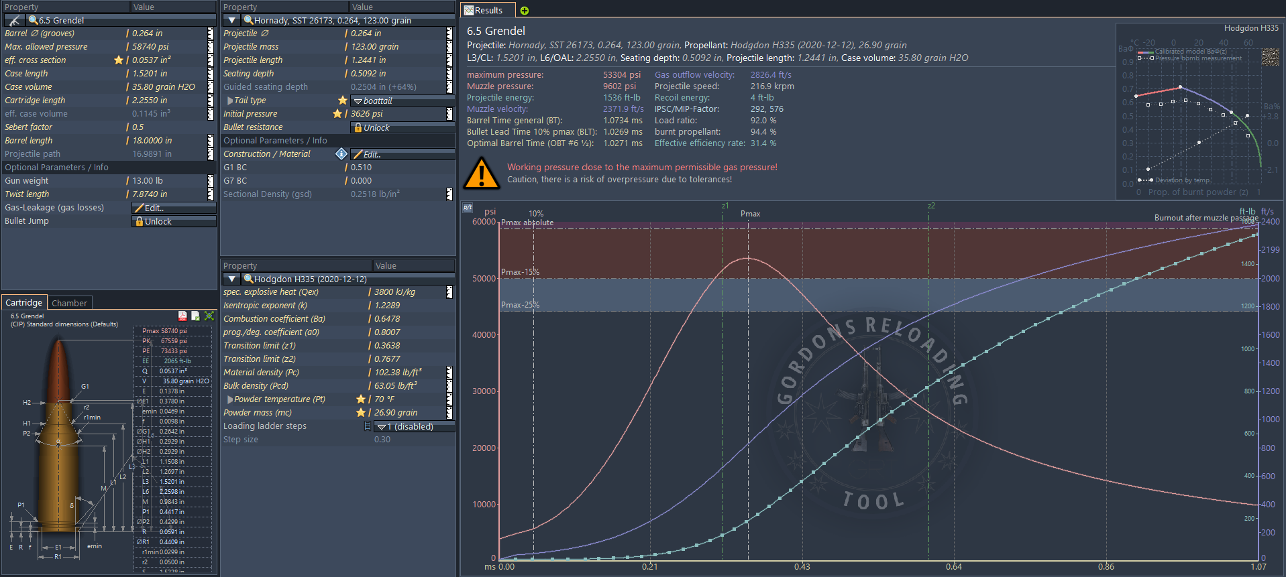1286x577 pixels.
Task: Click the z1 marker on the pressure chart
Action: [725, 206]
